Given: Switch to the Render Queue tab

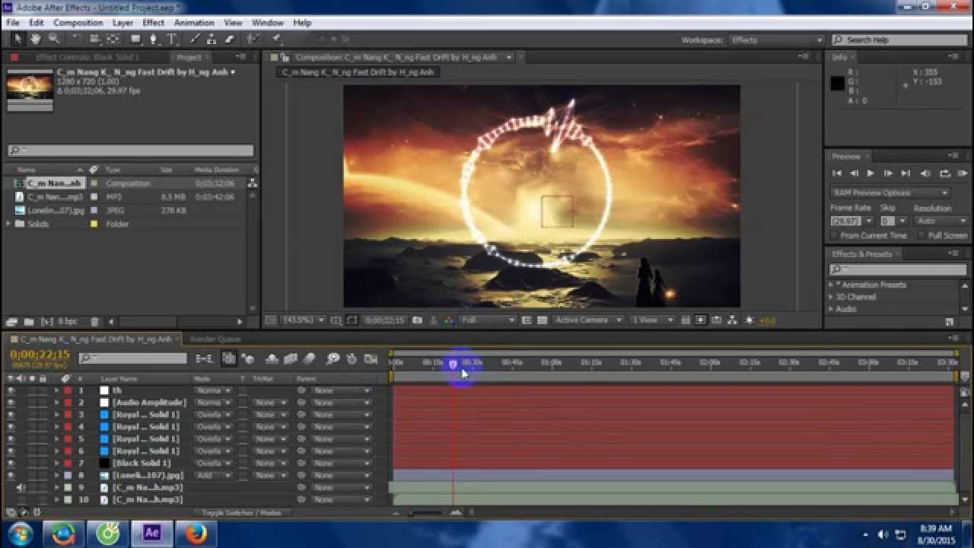Looking at the screenshot, I should [x=215, y=339].
